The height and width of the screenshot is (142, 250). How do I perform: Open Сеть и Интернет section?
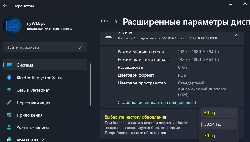(45, 90)
